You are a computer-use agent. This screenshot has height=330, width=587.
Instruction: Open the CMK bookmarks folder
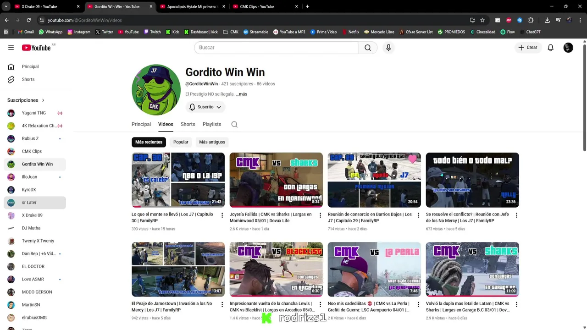(x=231, y=32)
